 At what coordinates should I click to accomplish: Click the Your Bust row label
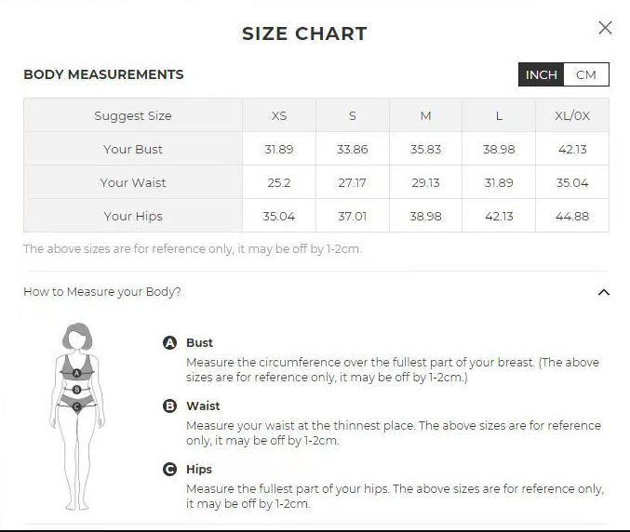[133, 150]
